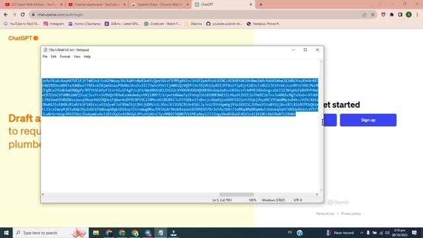Click the UTF-8 status bar text
The height and width of the screenshot is (238, 423).
point(297,200)
